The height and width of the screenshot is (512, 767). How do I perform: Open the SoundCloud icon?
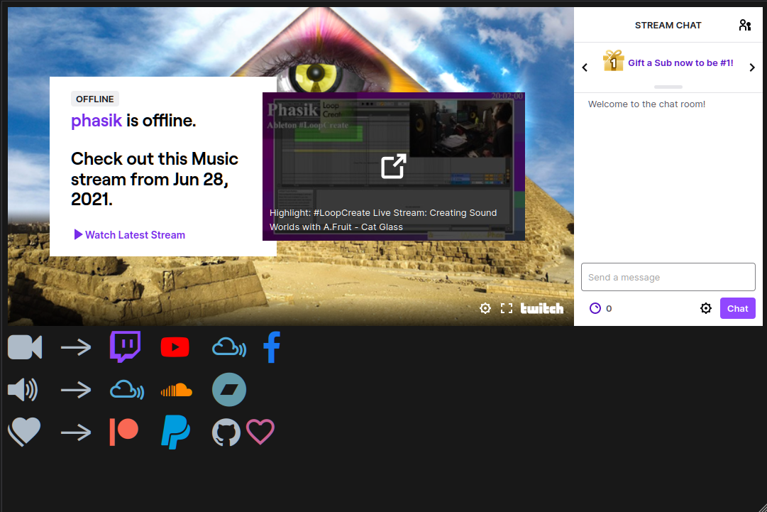point(176,390)
